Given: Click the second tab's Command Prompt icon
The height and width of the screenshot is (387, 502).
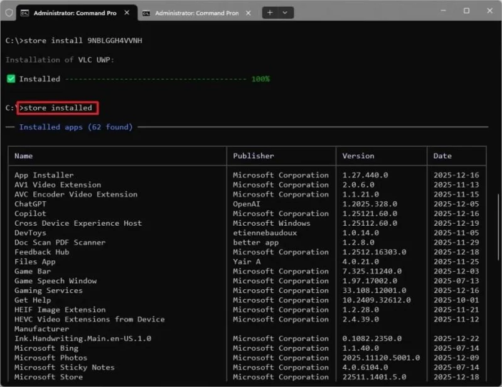Looking at the screenshot, I should [146, 13].
